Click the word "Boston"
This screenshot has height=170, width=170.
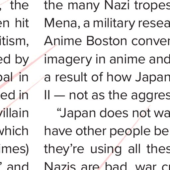pos(107,41)
